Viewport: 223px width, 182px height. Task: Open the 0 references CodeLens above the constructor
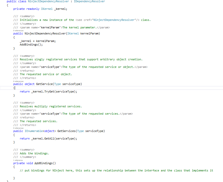18,31
